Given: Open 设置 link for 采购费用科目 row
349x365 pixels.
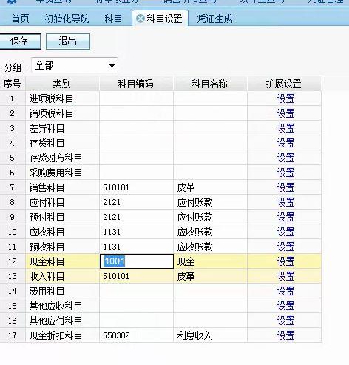Looking at the screenshot, I should tap(285, 173).
